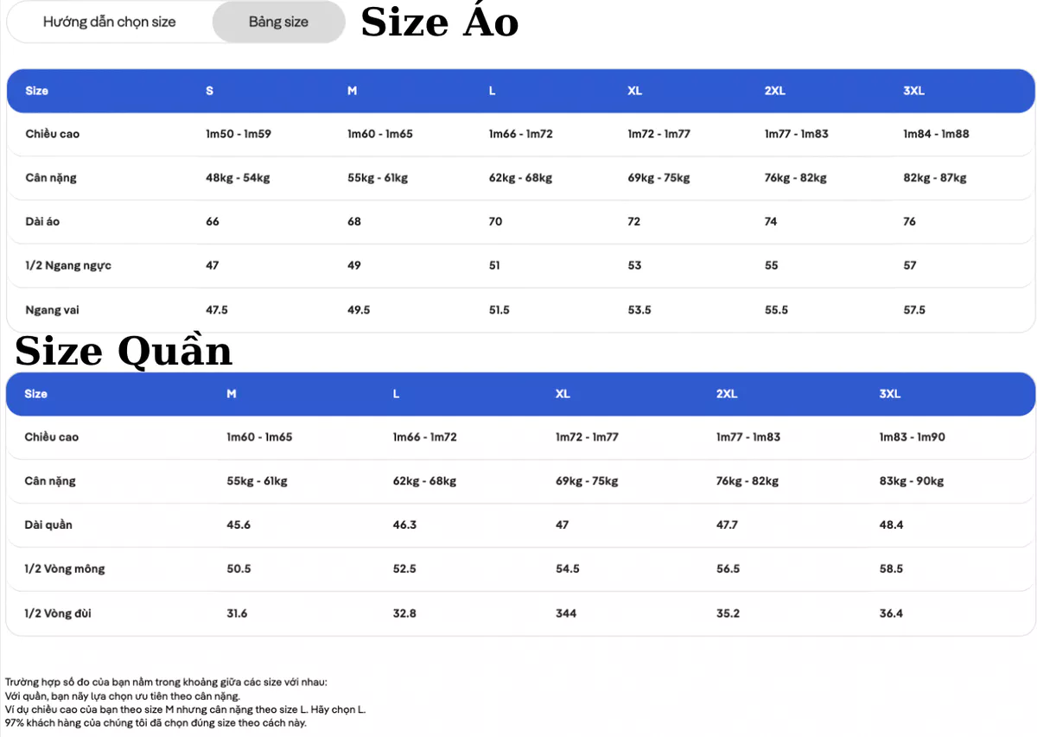Select hip value '50.5'

[x=239, y=569]
